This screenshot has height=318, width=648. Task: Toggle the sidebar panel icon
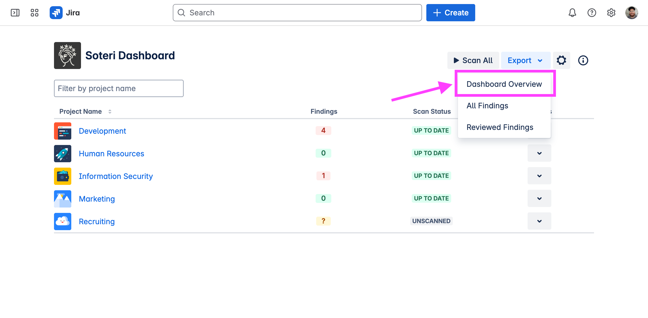click(x=15, y=13)
